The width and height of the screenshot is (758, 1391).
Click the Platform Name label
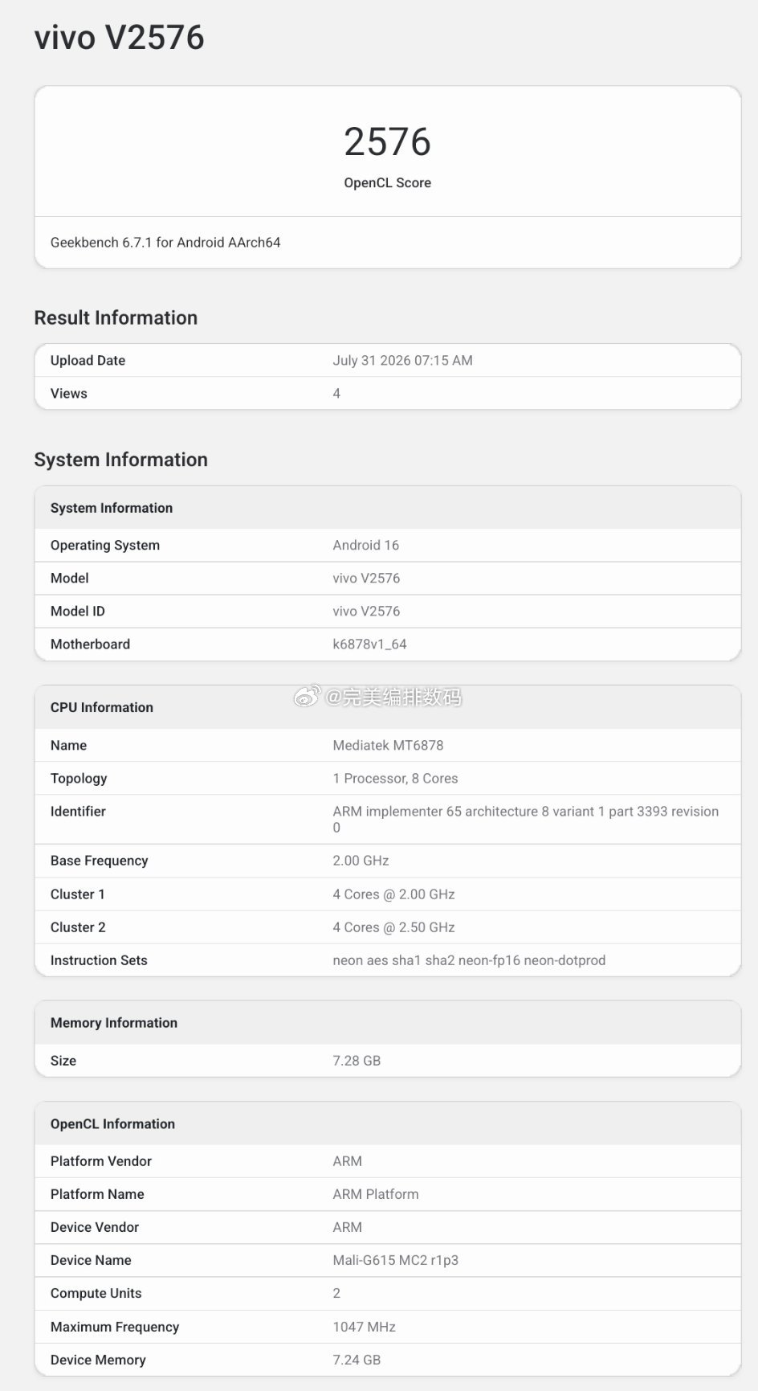[x=97, y=1194]
